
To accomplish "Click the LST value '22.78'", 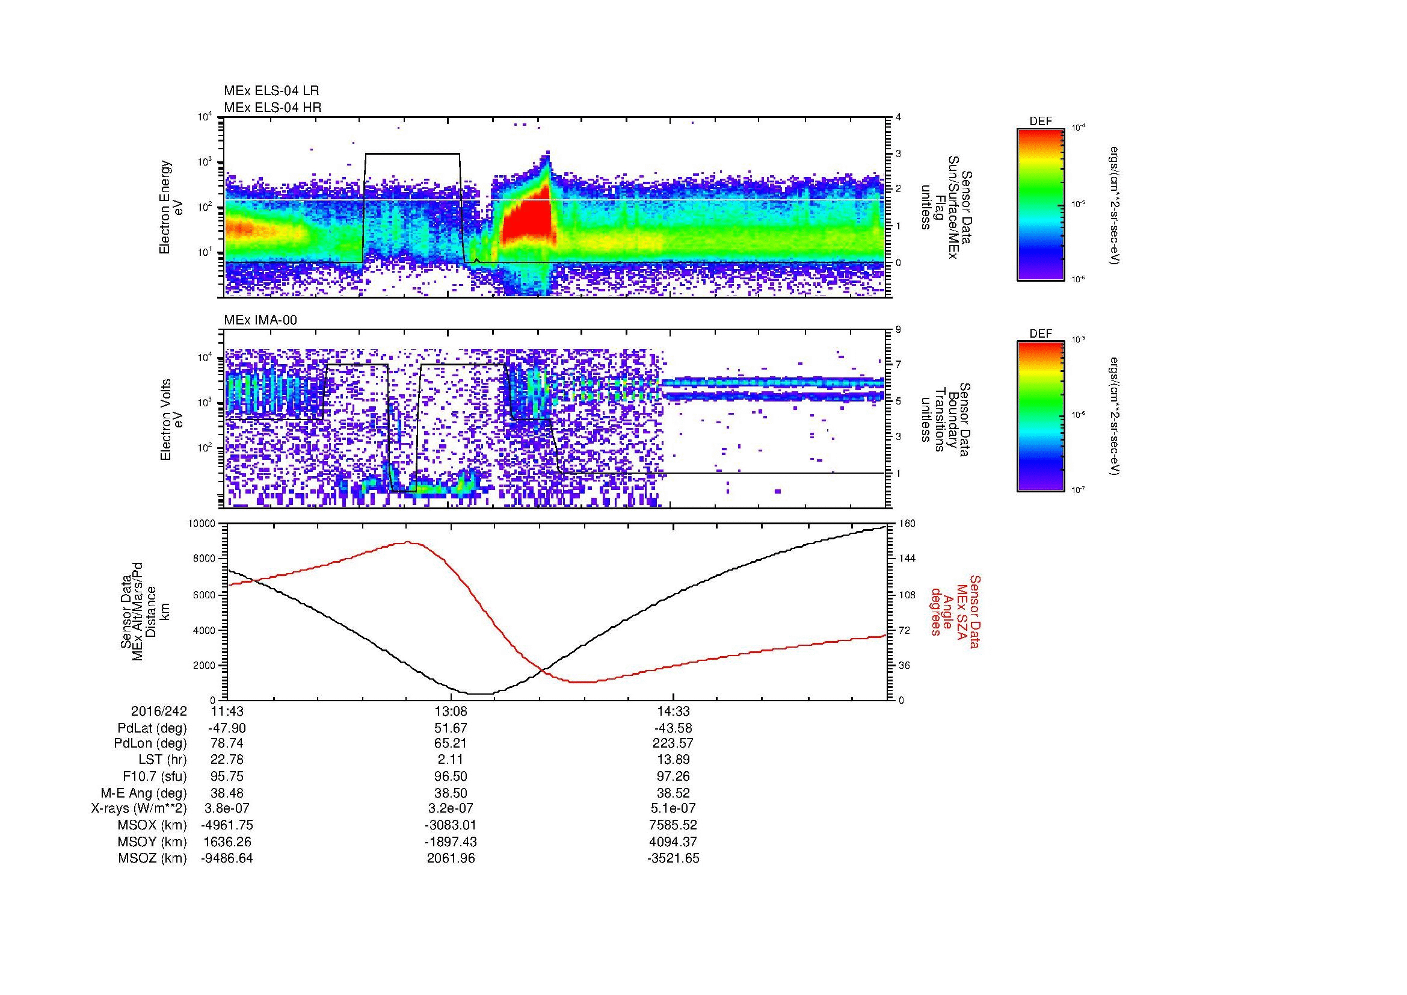I will click(227, 760).
